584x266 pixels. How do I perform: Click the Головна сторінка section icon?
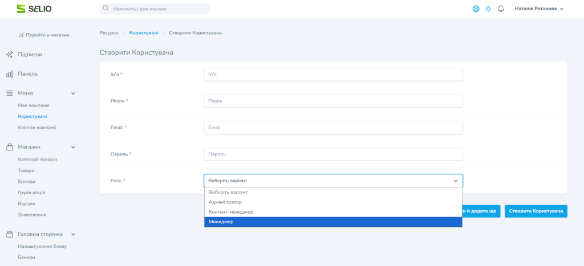point(10,234)
